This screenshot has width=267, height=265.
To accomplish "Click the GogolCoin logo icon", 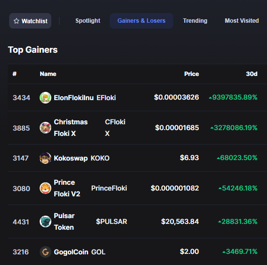I will [x=45, y=252].
